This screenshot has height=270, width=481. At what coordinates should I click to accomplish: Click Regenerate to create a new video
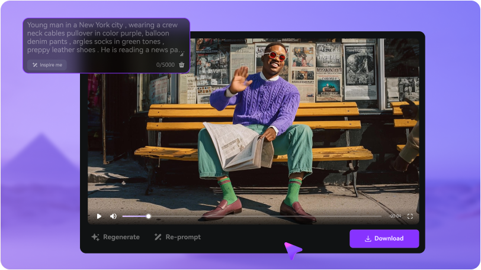(x=116, y=237)
